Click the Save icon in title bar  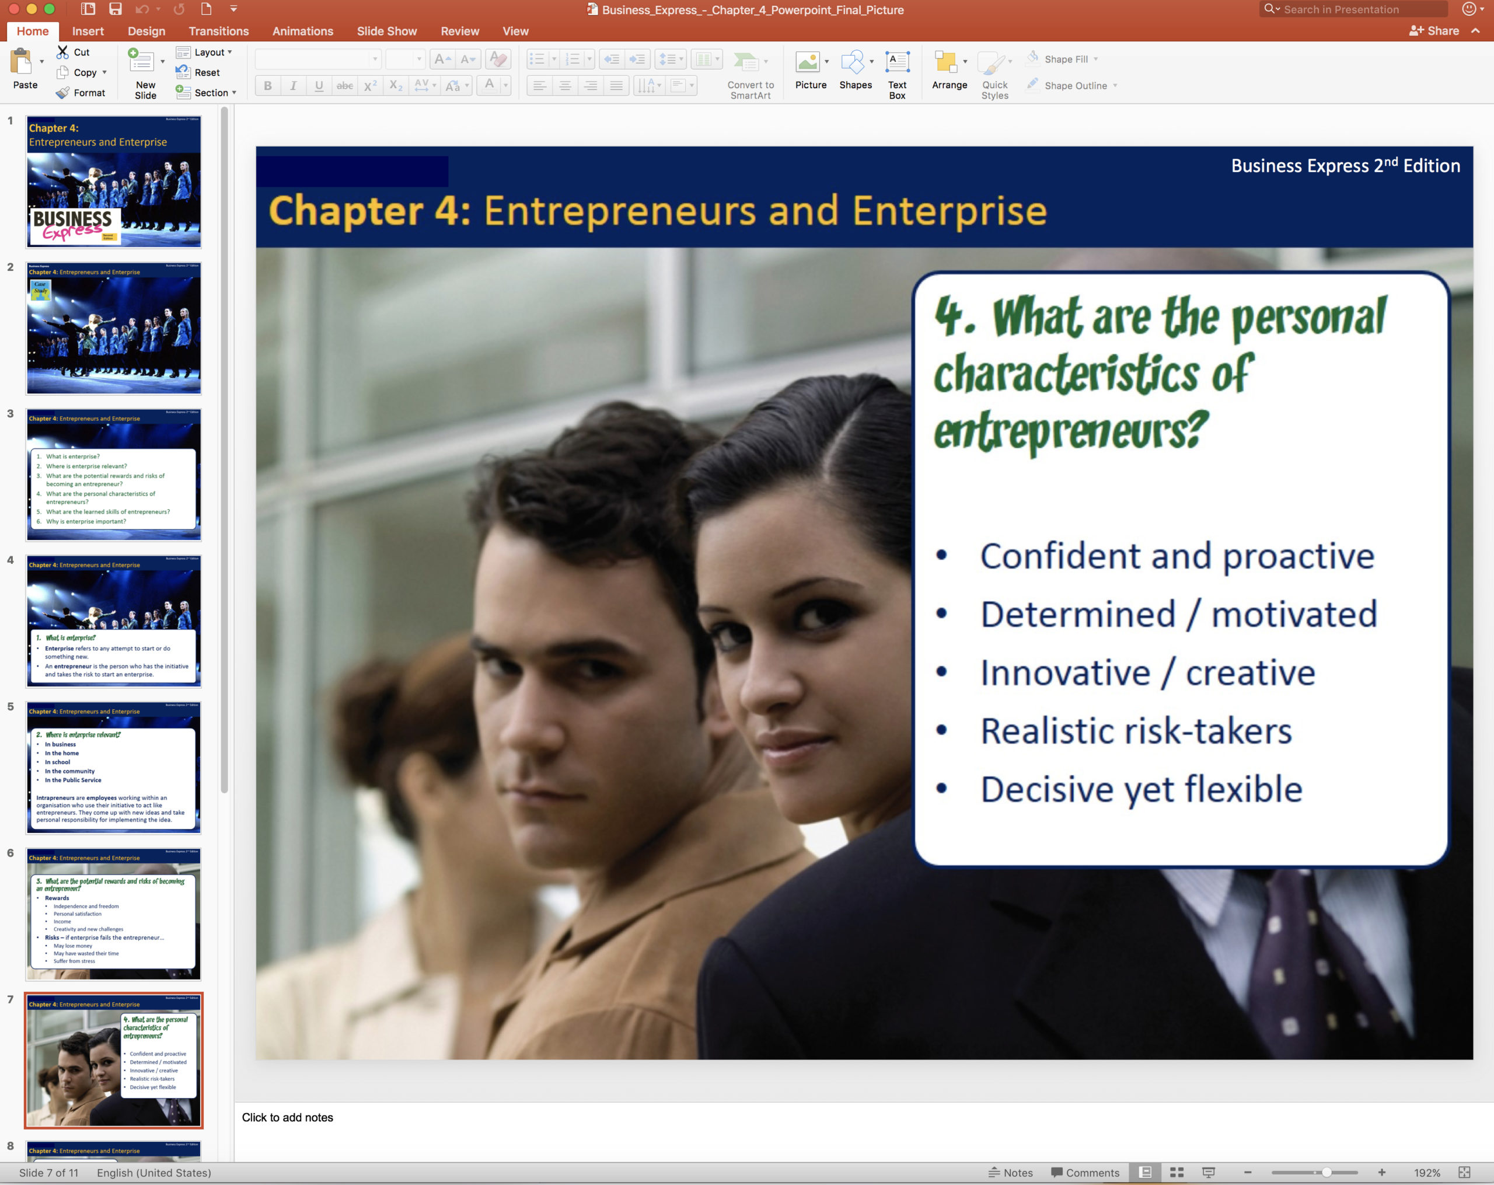(116, 9)
